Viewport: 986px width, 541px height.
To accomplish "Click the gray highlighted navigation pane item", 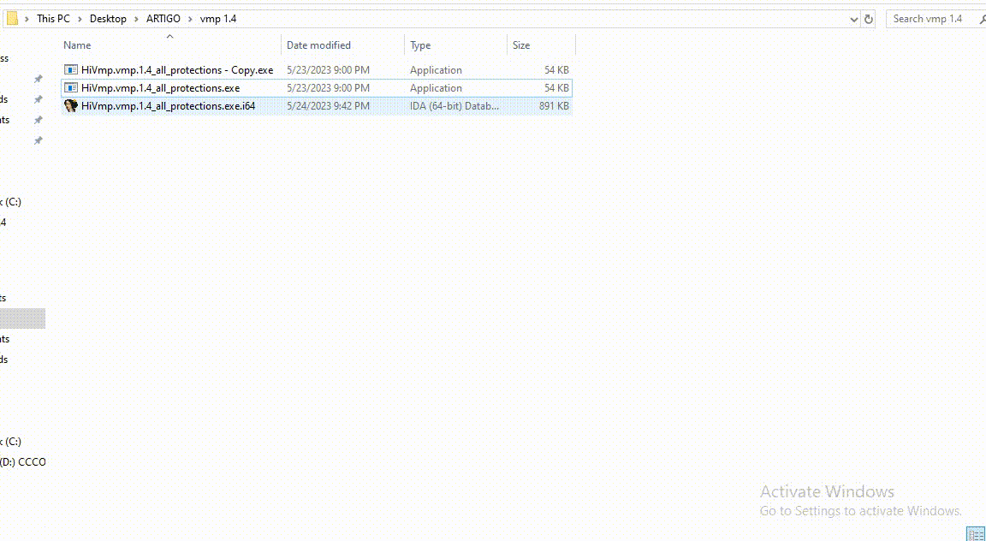I will click(22, 318).
